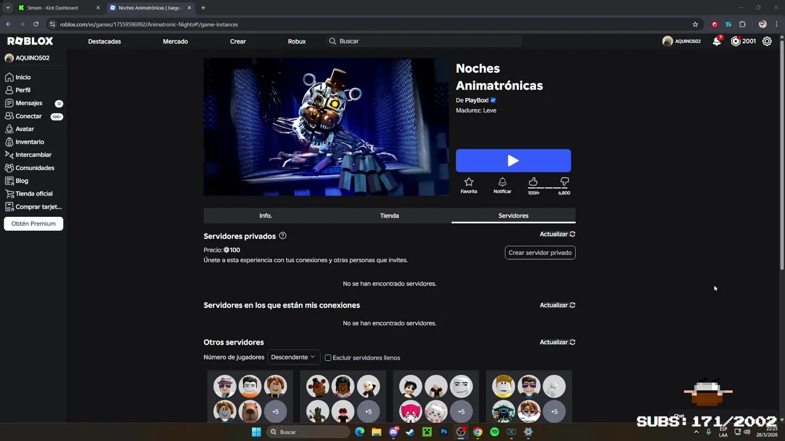Click the Roblox logo in the header
Image resolution: width=785 pixels, height=441 pixels.
pyautogui.click(x=30, y=41)
